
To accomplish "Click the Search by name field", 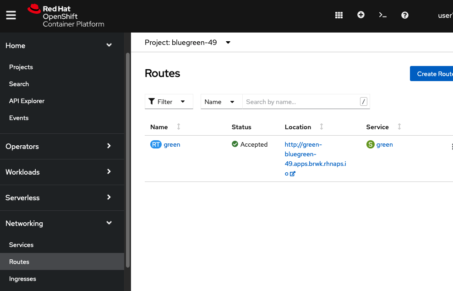I will pyautogui.click(x=301, y=102).
